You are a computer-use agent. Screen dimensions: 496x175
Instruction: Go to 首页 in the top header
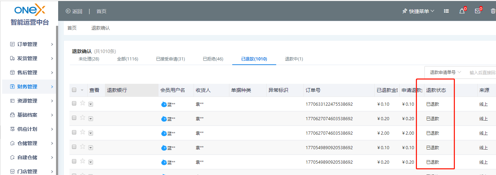coord(101,11)
